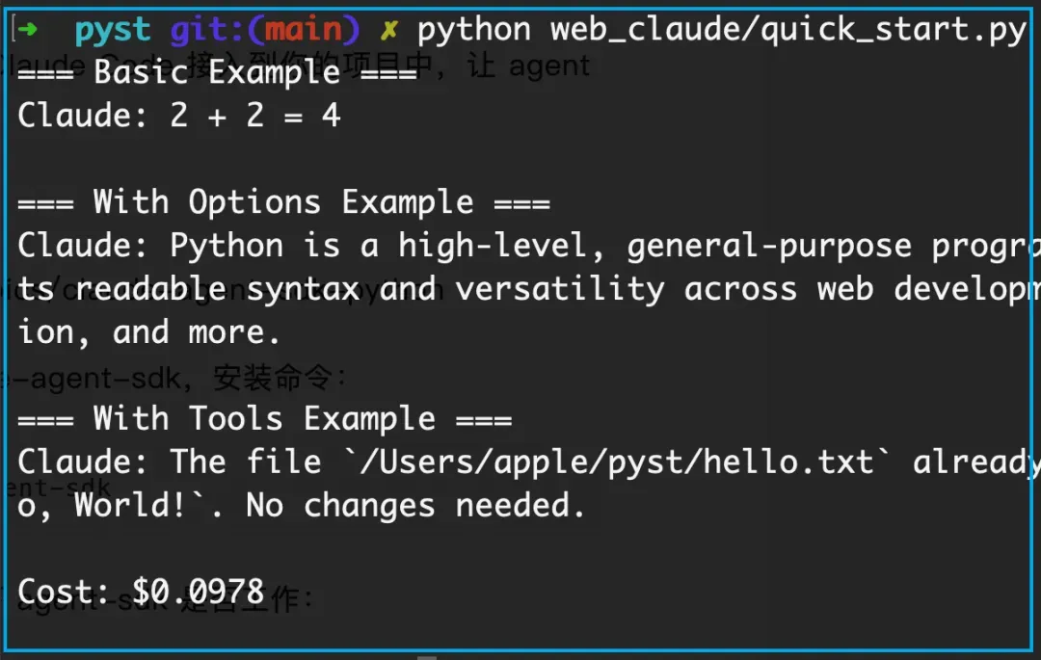Click the With Tools Example header
The width and height of the screenshot is (1041, 660).
[x=264, y=419]
